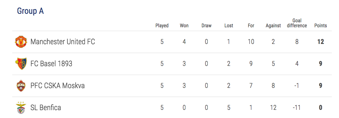The image size is (339, 118).
Task: Click Manchester United's 12 points value
Action: [320, 41]
